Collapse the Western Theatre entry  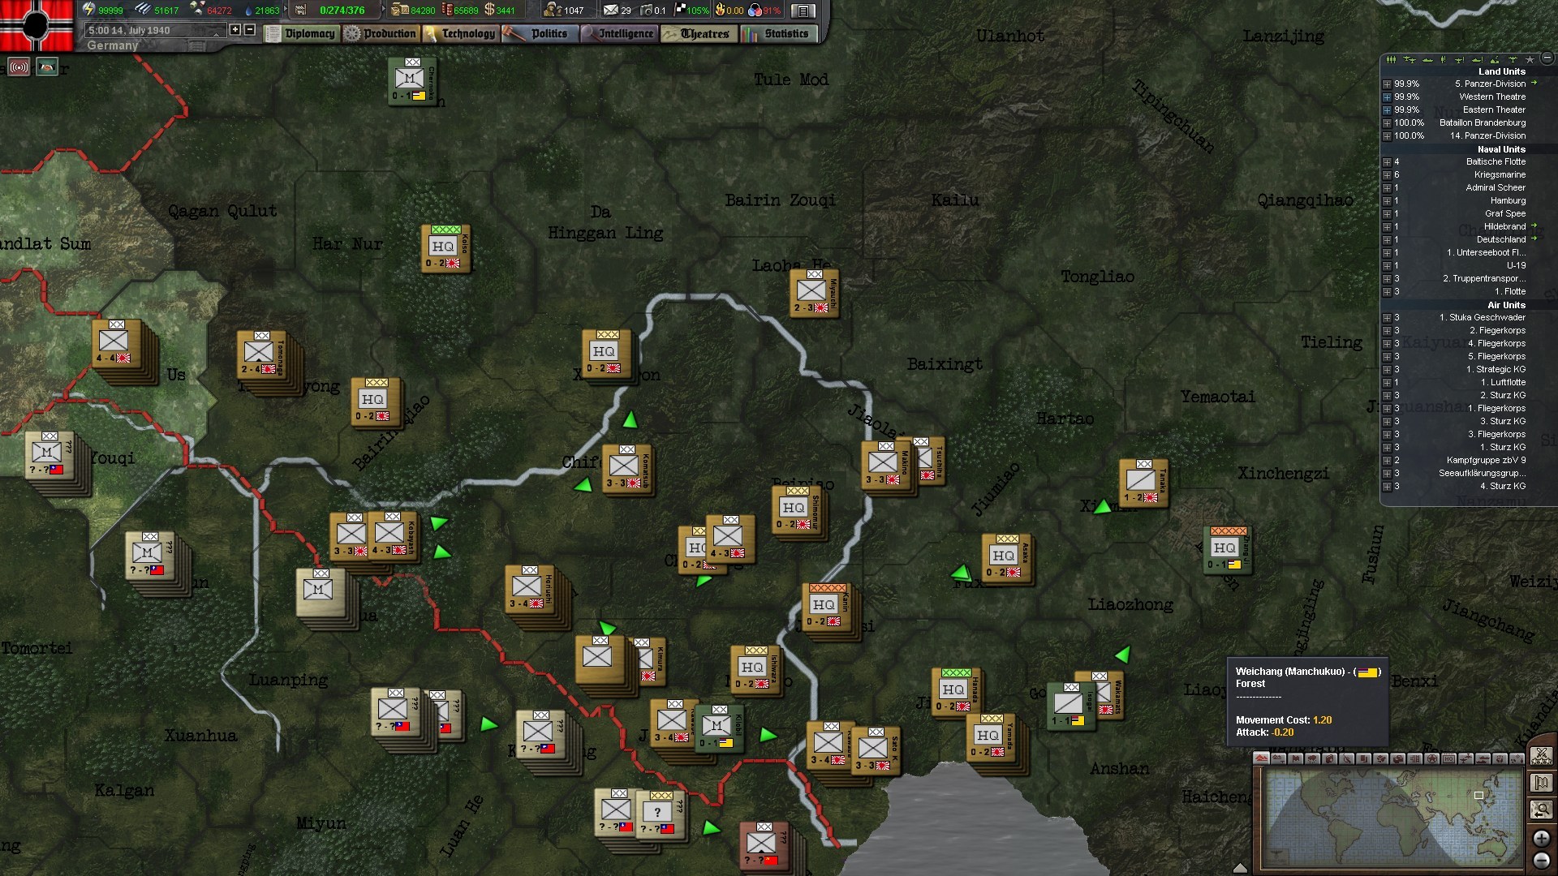1388,97
